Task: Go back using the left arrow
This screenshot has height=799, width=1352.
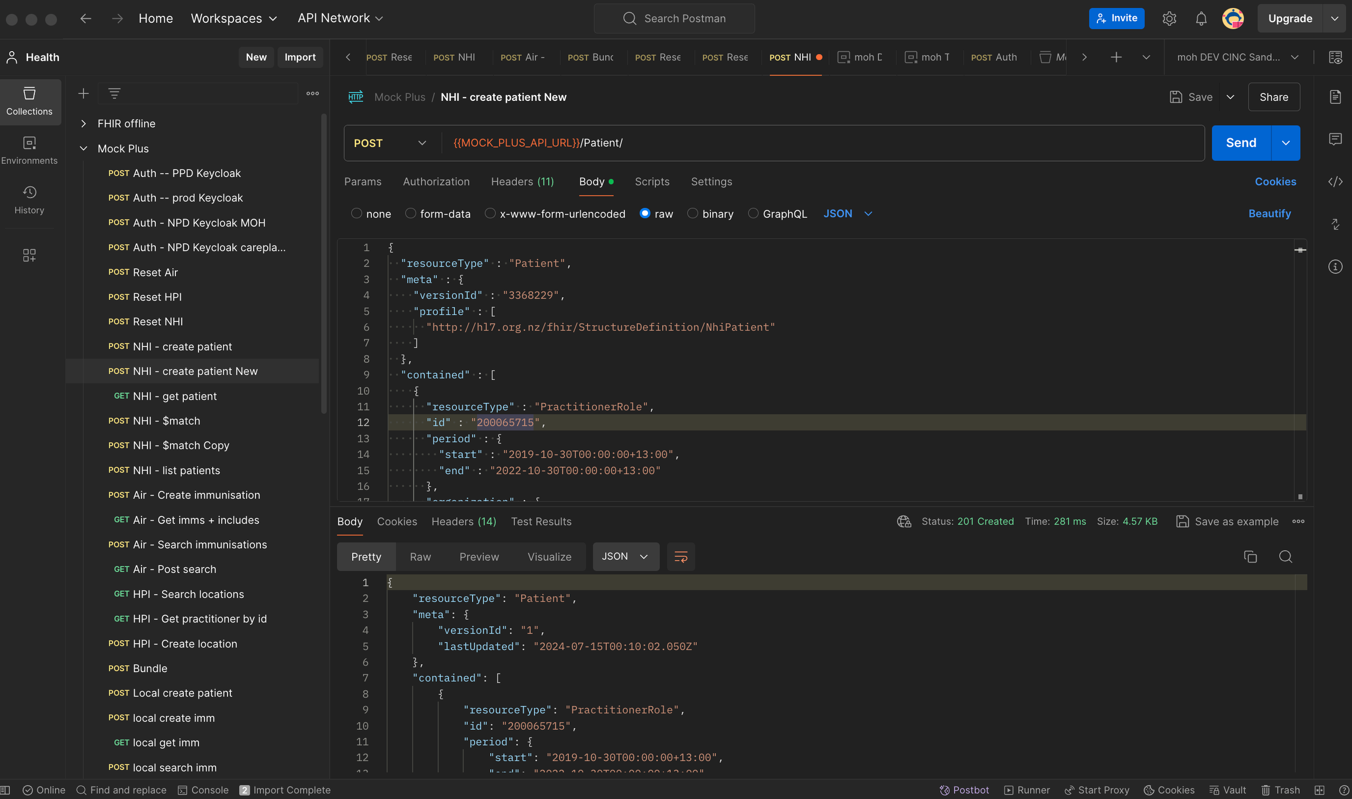Action: click(x=86, y=18)
